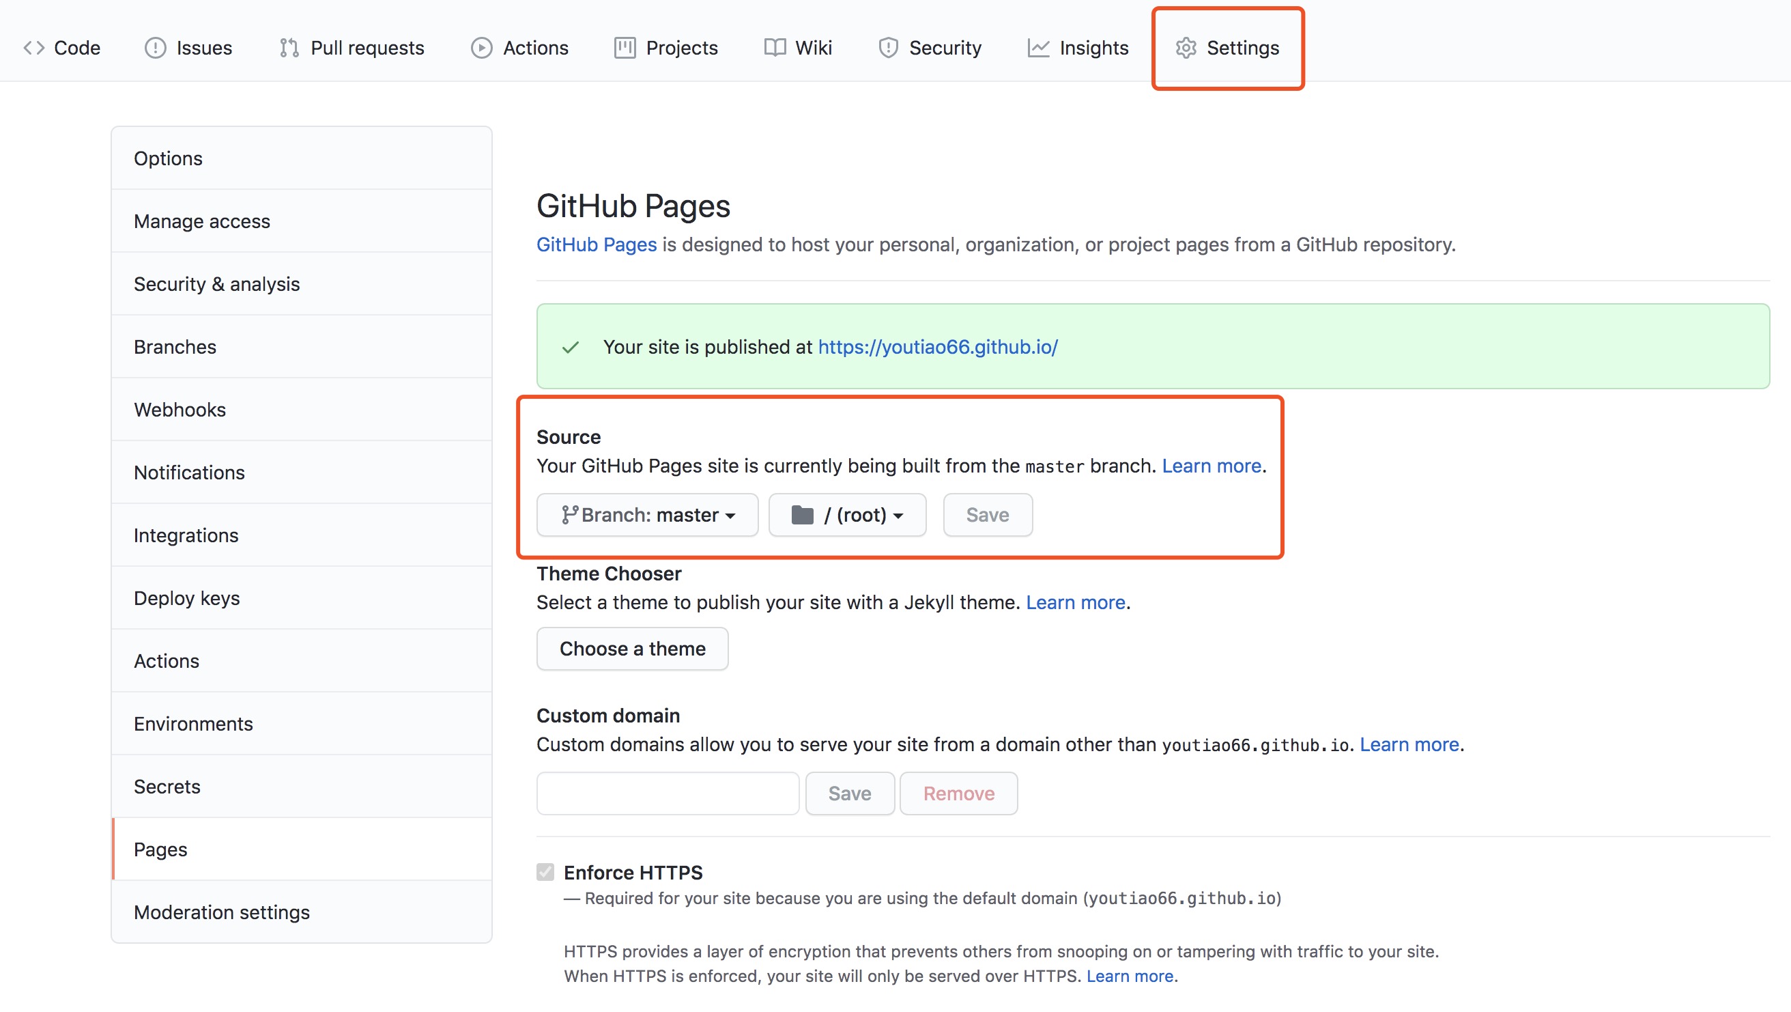The width and height of the screenshot is (1791, 1012).
Task: Open the Code tab
Action: [62, 48]
